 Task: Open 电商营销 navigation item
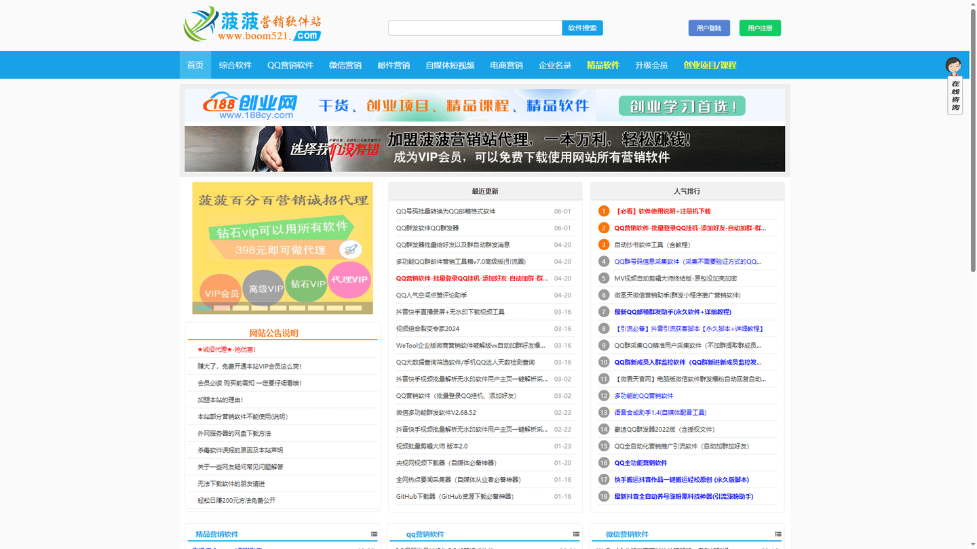tap(506, 65)
